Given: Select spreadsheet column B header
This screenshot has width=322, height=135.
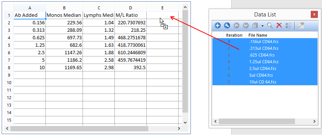Looking at the screenshot, I should pos(64,8).
